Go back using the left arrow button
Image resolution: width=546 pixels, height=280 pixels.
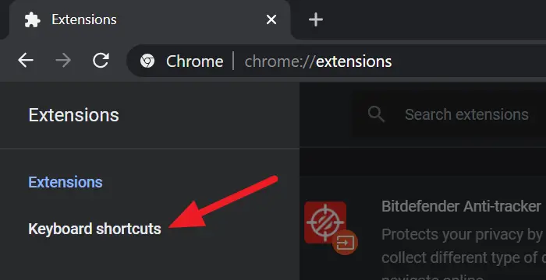pyautogui.click(x=26, y=61)
